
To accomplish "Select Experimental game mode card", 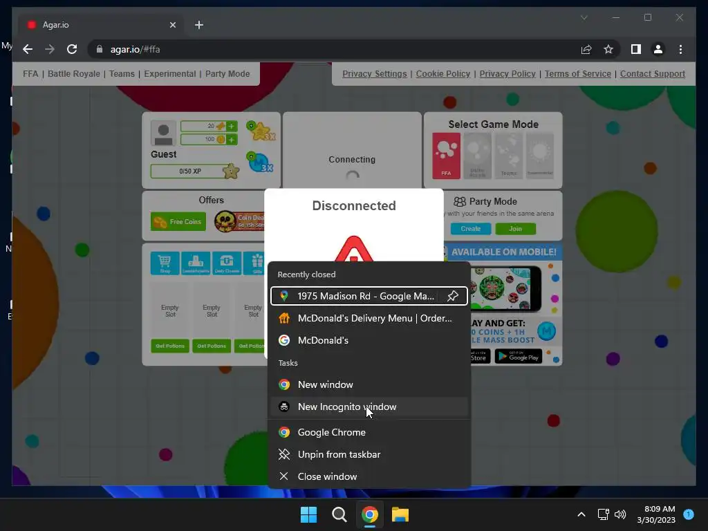I will pos(540,156).
